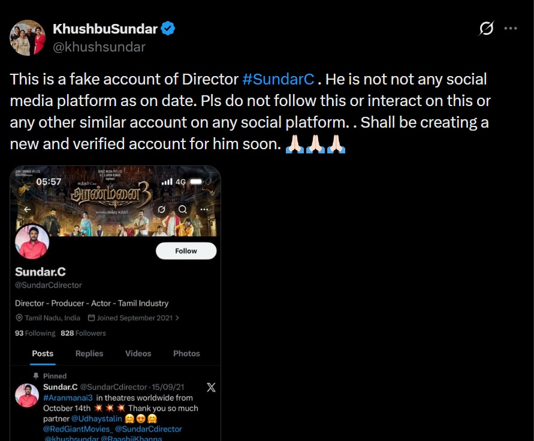Screen dimensions: 534x441
Task: Tap the back arrow on Sundar.C profile
Action: tap(28, 209)
